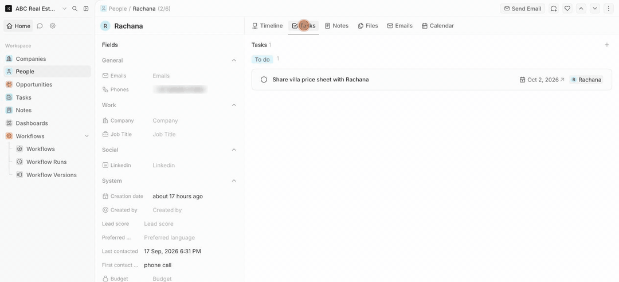
Task: Click the empty Linkedin field value
Action: pos(164,165)
